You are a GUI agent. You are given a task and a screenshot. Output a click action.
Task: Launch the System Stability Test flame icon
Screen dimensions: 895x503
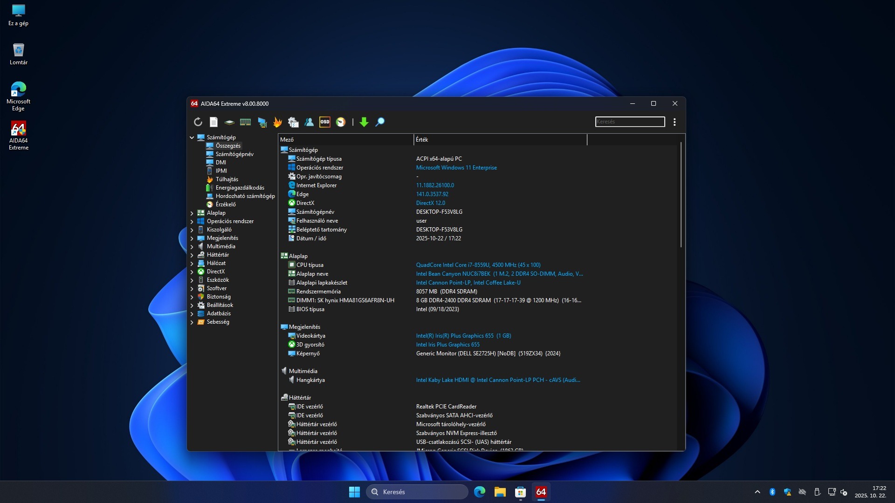(x=277, y=122)
